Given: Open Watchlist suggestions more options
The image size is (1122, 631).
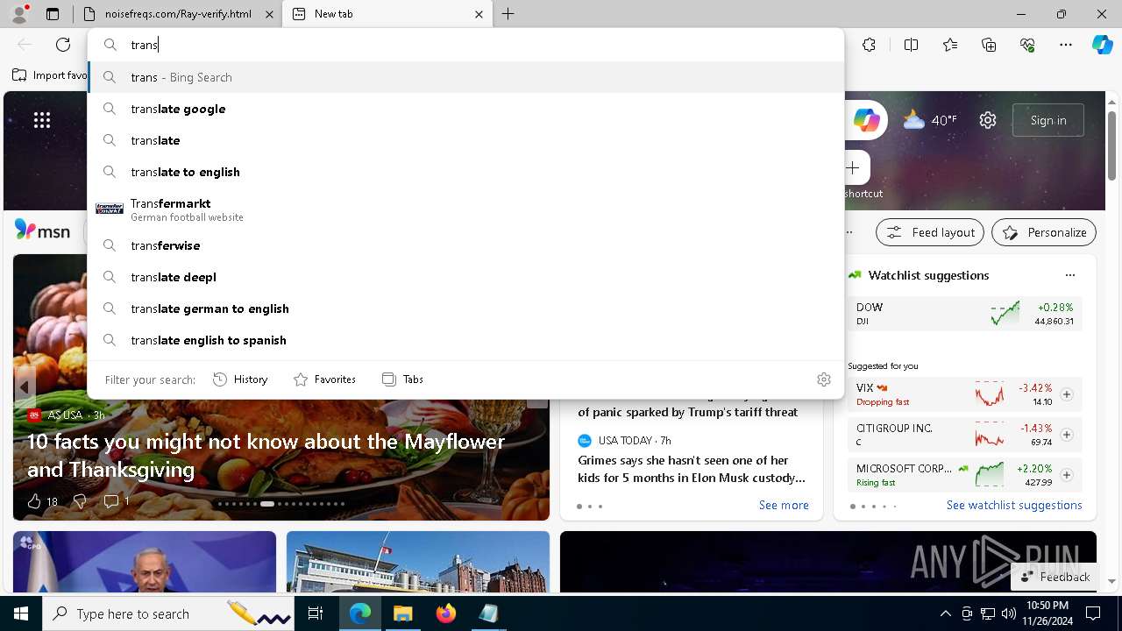Looking at the screenshot, I should pos(1069,275).
